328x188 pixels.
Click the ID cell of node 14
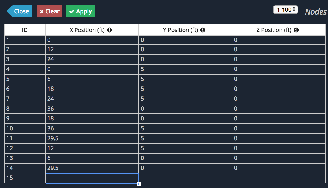pos(25,168)
